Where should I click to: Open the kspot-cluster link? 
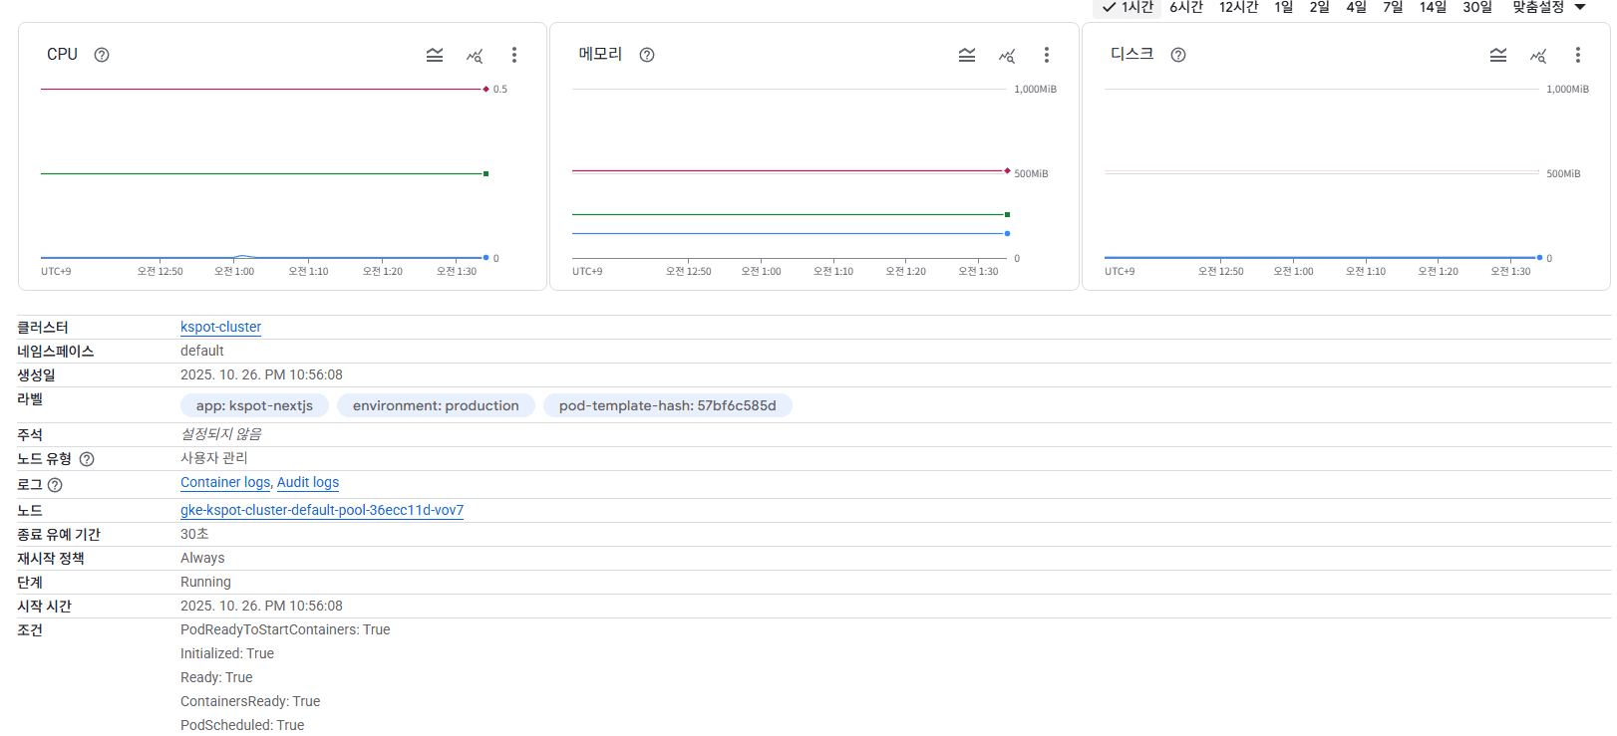point(220,327)
